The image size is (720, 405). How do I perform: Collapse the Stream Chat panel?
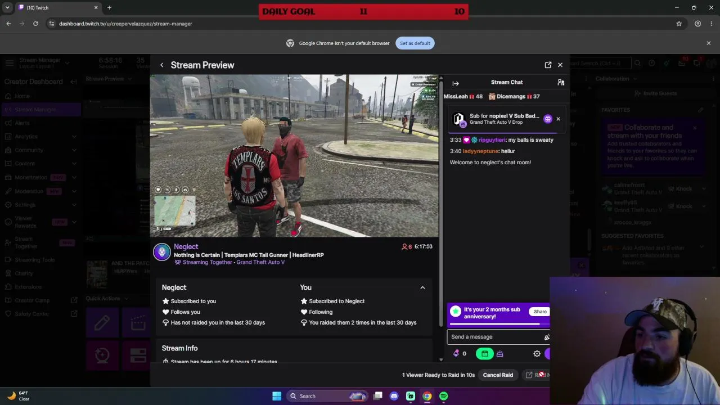point(456,83)
